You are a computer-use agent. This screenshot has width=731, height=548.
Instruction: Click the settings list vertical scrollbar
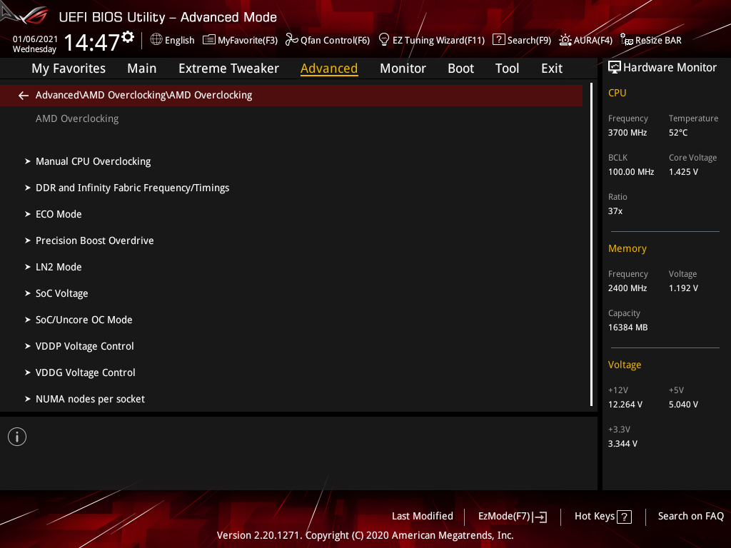[x=591, y=245]
